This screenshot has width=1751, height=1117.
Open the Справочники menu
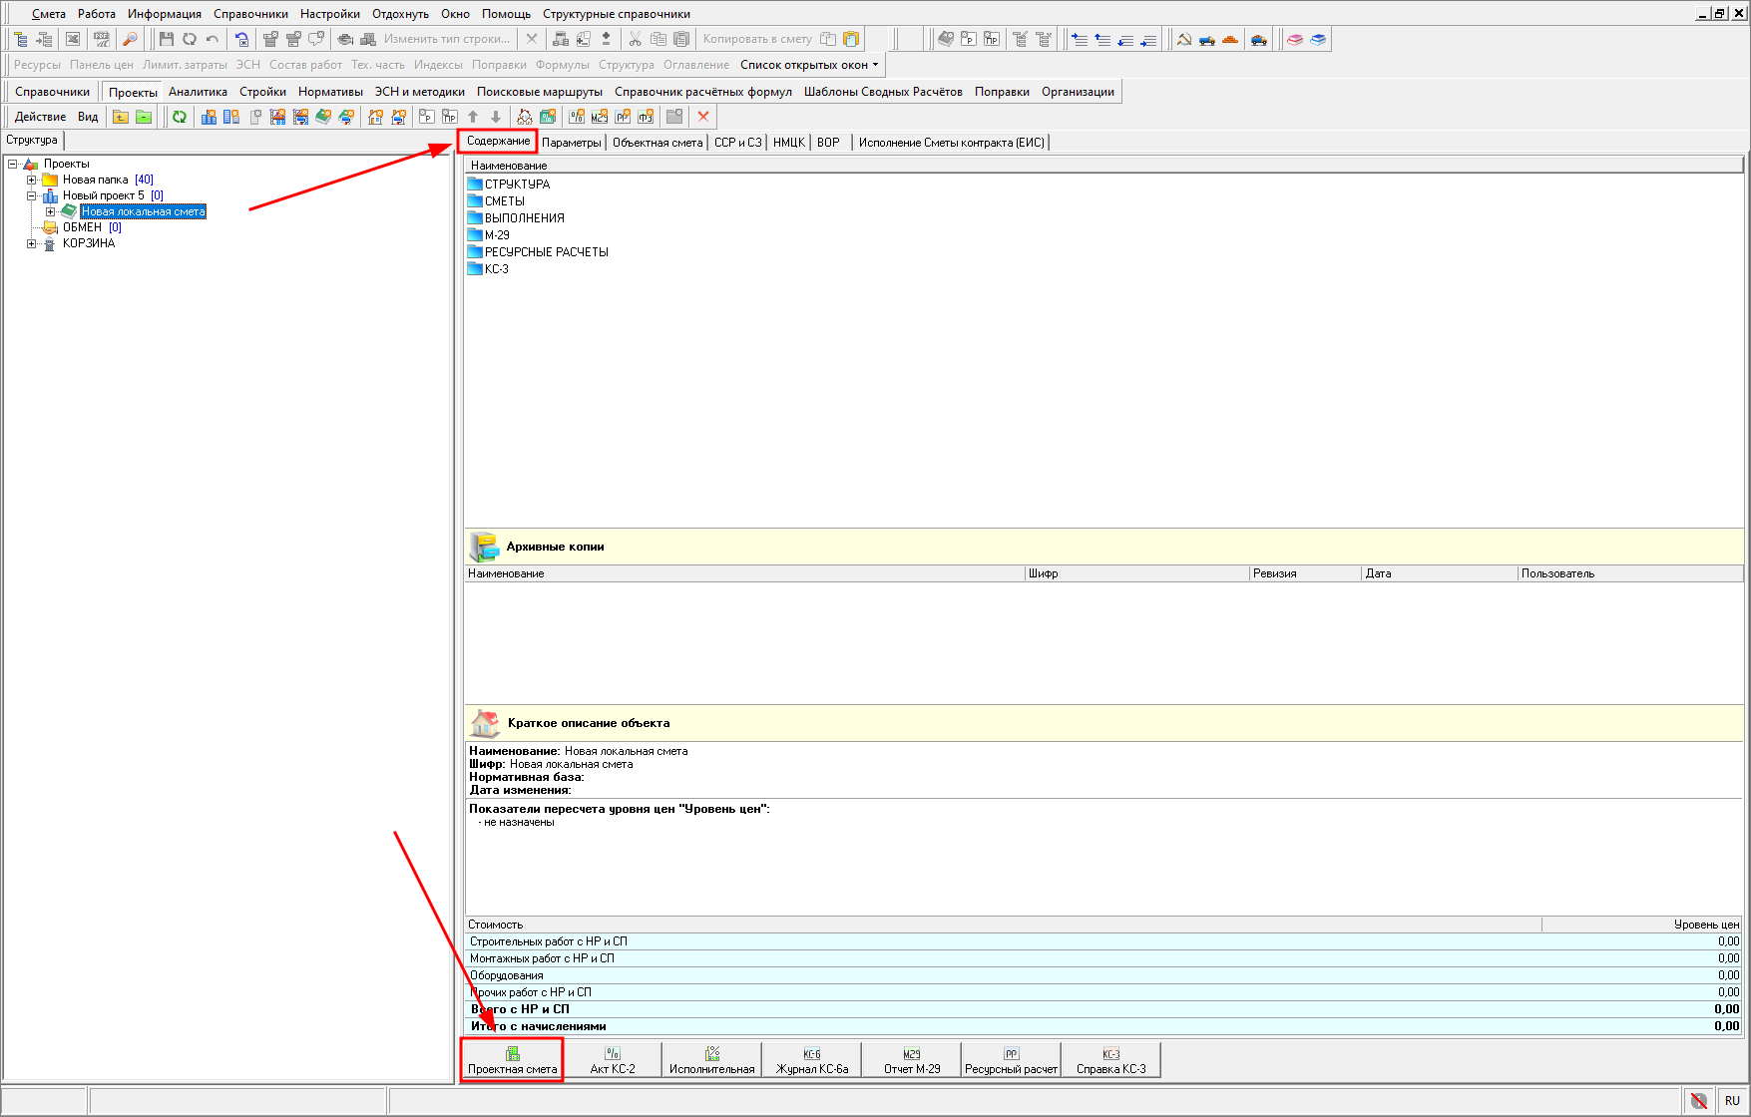pos(250,14)
